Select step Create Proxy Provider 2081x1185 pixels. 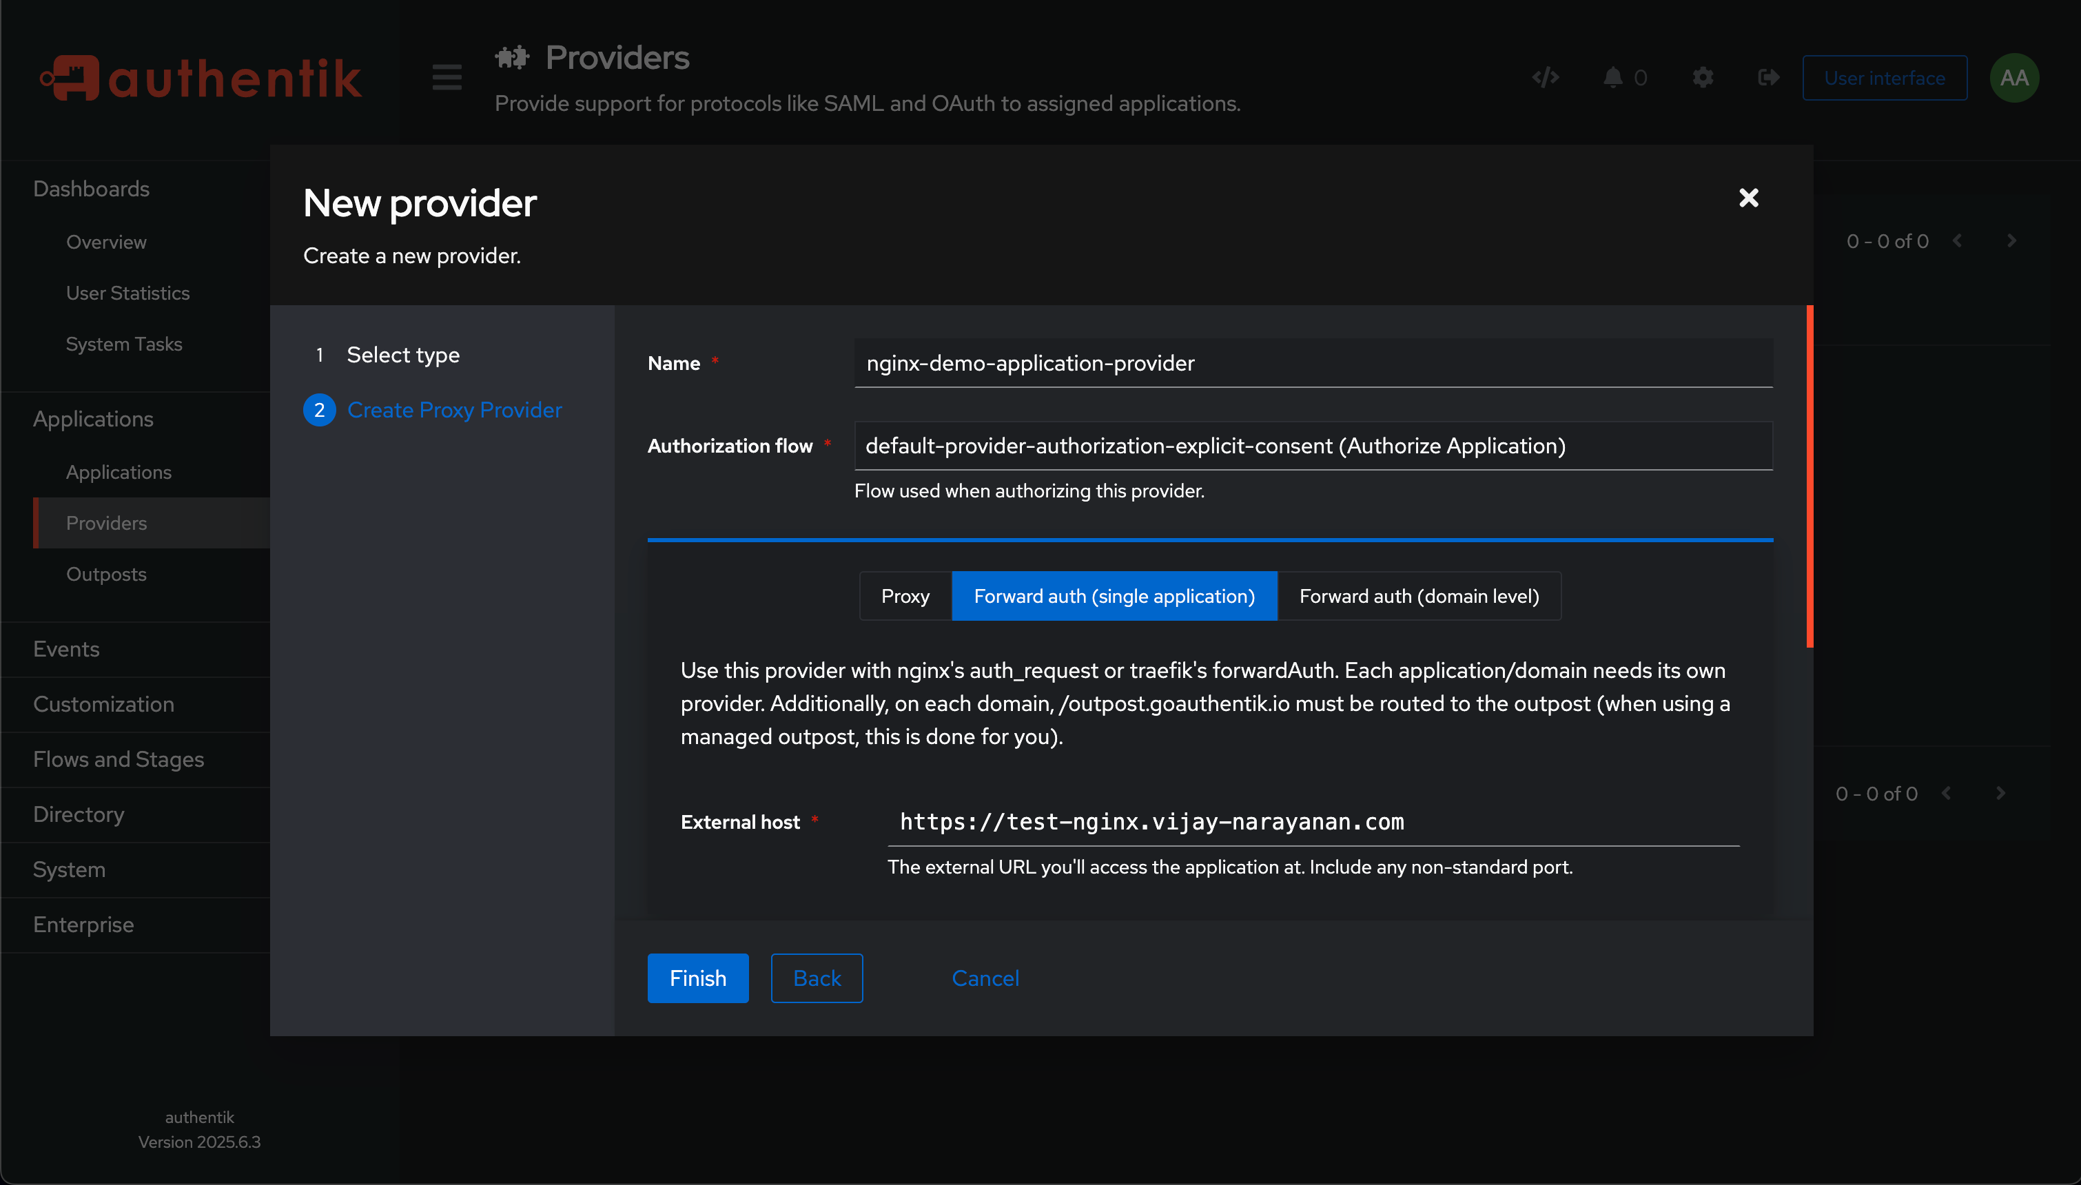pyautogui.click(x=453, y=410)
